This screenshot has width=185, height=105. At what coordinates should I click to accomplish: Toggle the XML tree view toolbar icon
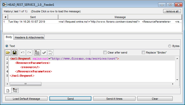[37, 52]
